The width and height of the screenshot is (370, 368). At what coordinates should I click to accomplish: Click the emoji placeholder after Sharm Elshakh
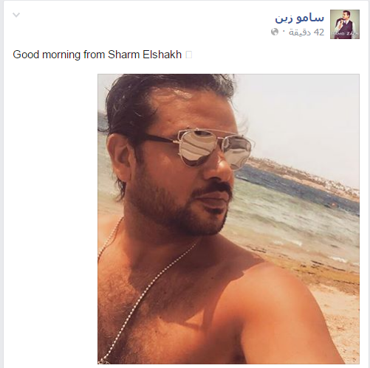coord(189,55)
